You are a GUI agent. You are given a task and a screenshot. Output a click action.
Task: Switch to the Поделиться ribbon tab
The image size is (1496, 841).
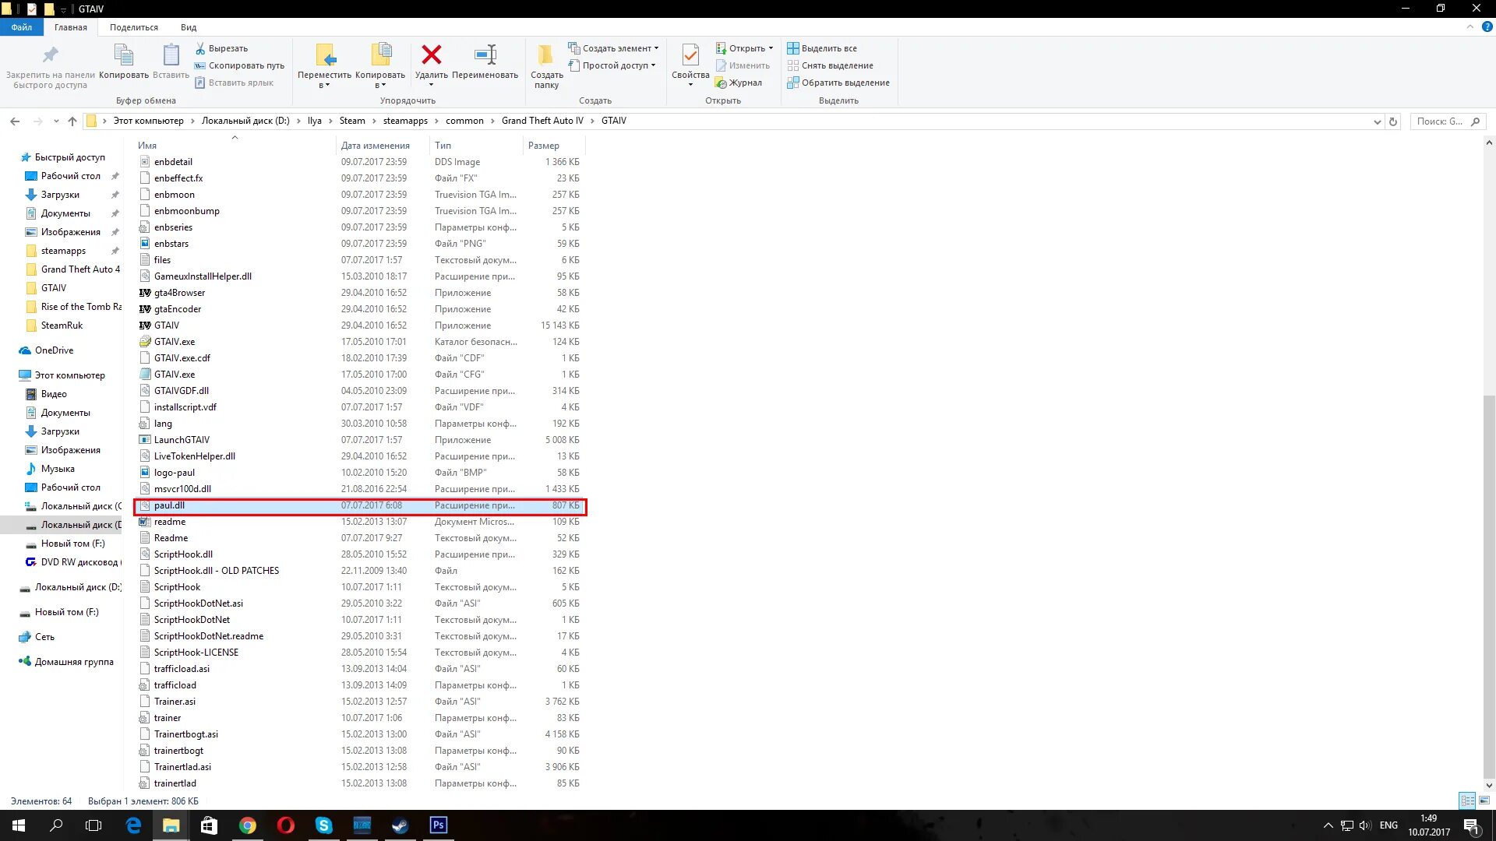point(134,27)
